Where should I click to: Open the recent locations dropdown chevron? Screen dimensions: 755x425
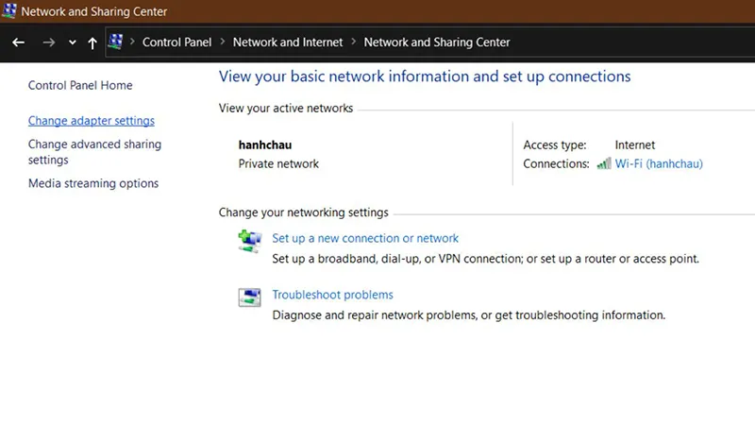click(x=72, y=42)
